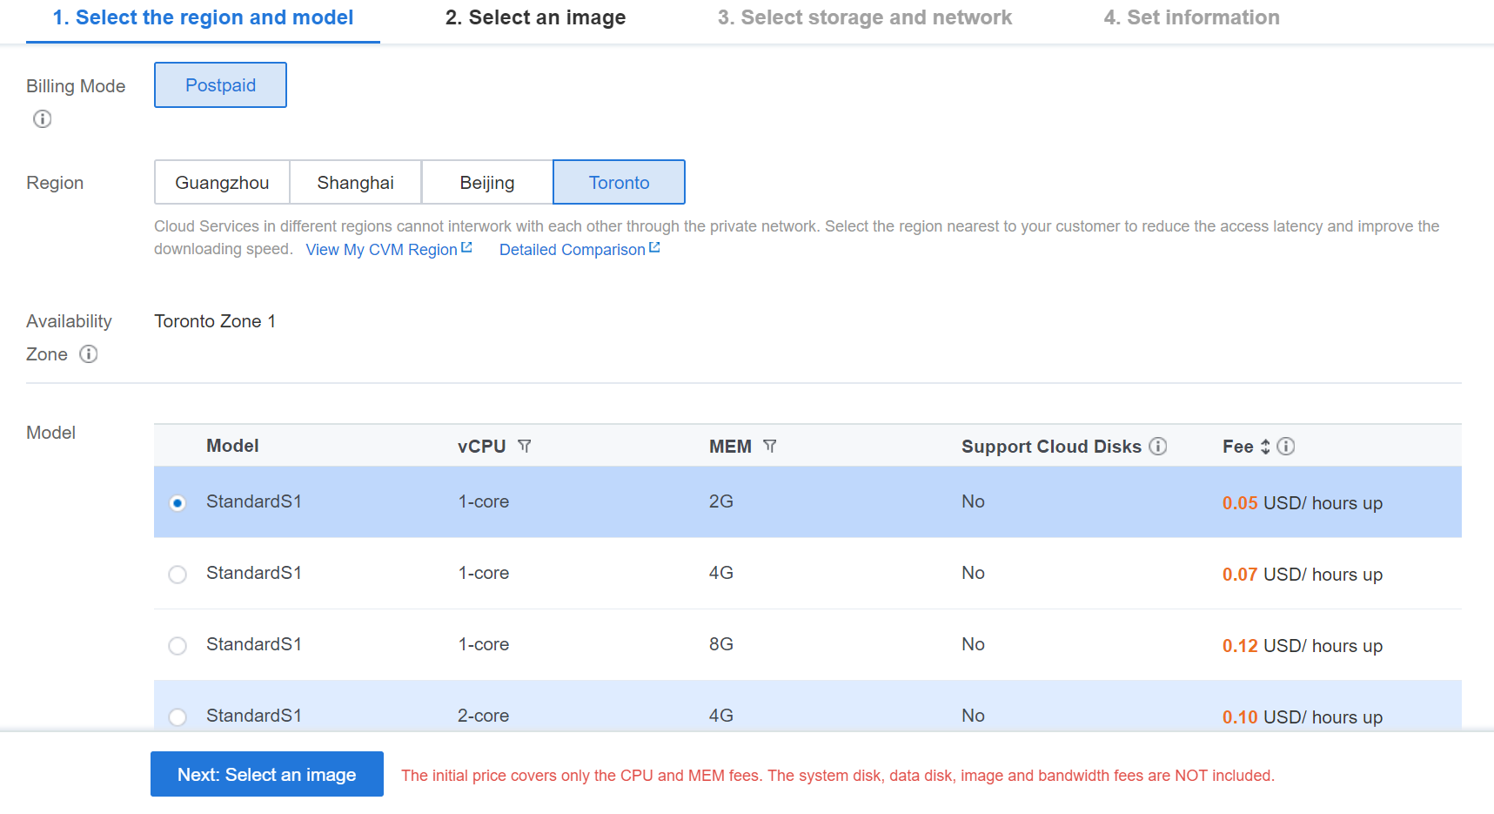Click the 0.12 USD/ hours up fee
Image resolution: width=1494 pixels, height=814 pixels.
1303,646
